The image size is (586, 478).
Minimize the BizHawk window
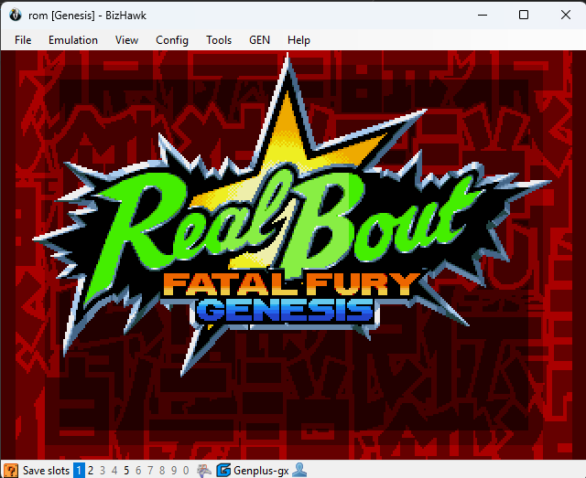point(483,15)
